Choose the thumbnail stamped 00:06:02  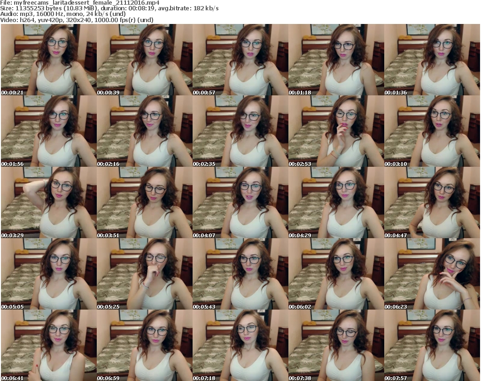(x=336, y=274)
